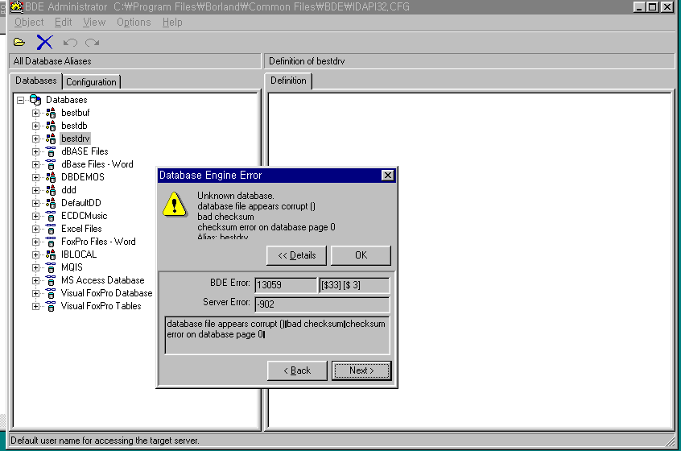Expand the IBLOCAL node
The width and height of the screenshot is (681, 451).
35,254
